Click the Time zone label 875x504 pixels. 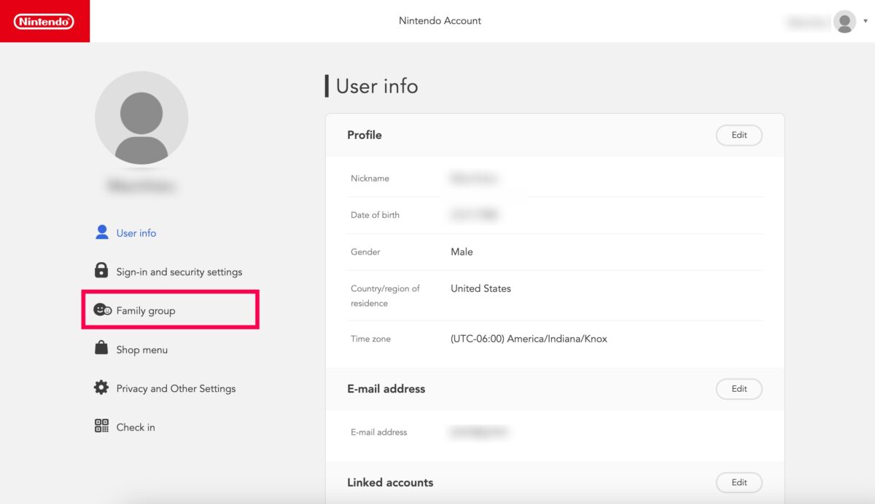coord(370,339)
